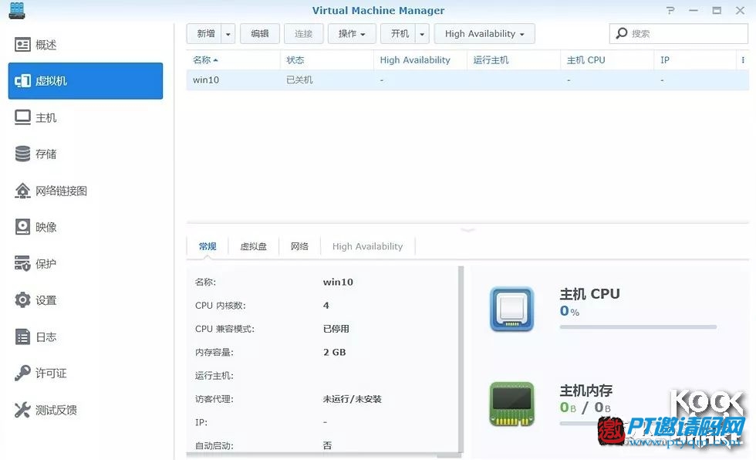This screenshot has width=756, height=460.
Task: Click the 测试反馈 feedback wrench icon
Action: click(x=23, y=410)
